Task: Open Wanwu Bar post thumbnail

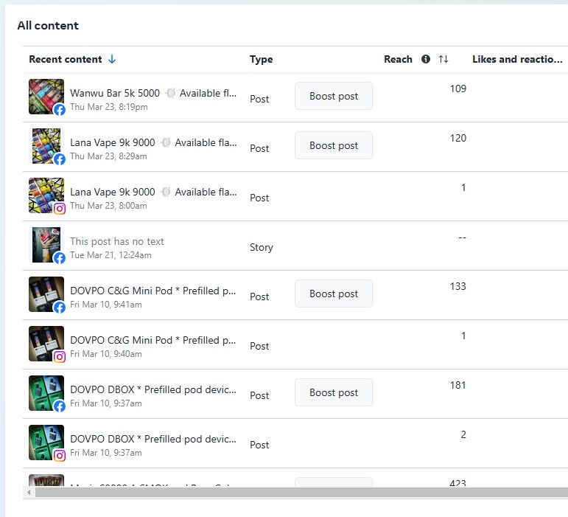Action: 46,97
